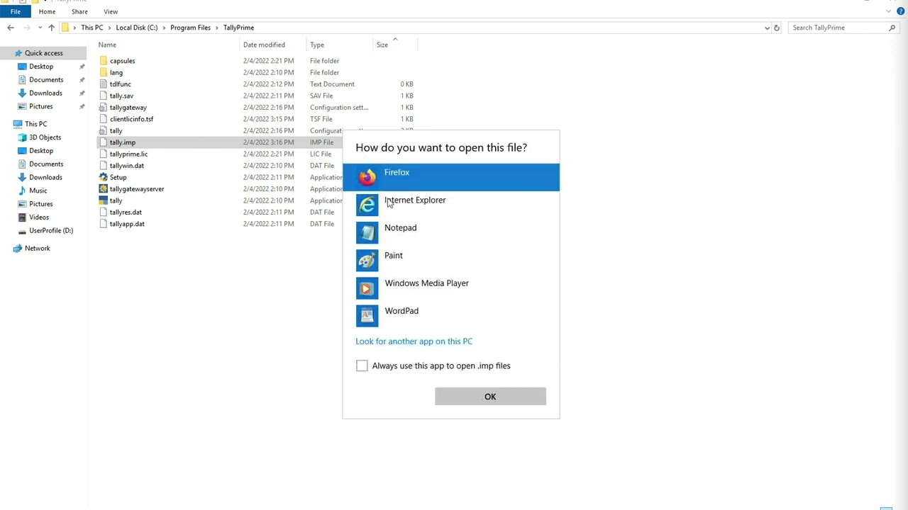Open Downloads under This PC
The width and height of the screenshot is (908, 510).
45,177
